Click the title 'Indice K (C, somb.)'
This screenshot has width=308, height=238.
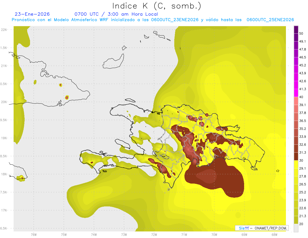[x=157, y=6]
